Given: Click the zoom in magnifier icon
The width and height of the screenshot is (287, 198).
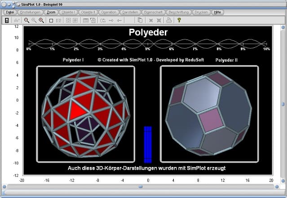Looking at the screenshot, I should (42, 20).
